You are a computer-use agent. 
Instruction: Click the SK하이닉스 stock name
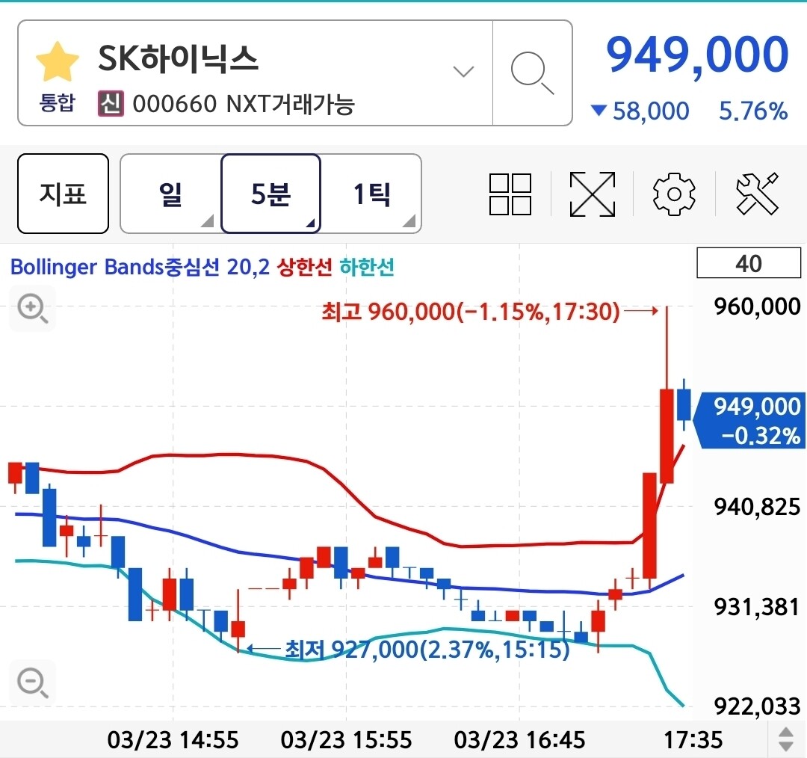point(178,58)
